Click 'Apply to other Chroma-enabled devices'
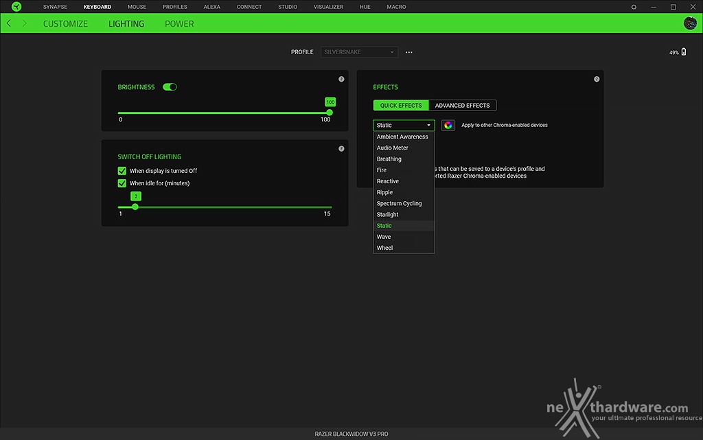The width and height of the screenshot is (703, 440). click(505, 126)
